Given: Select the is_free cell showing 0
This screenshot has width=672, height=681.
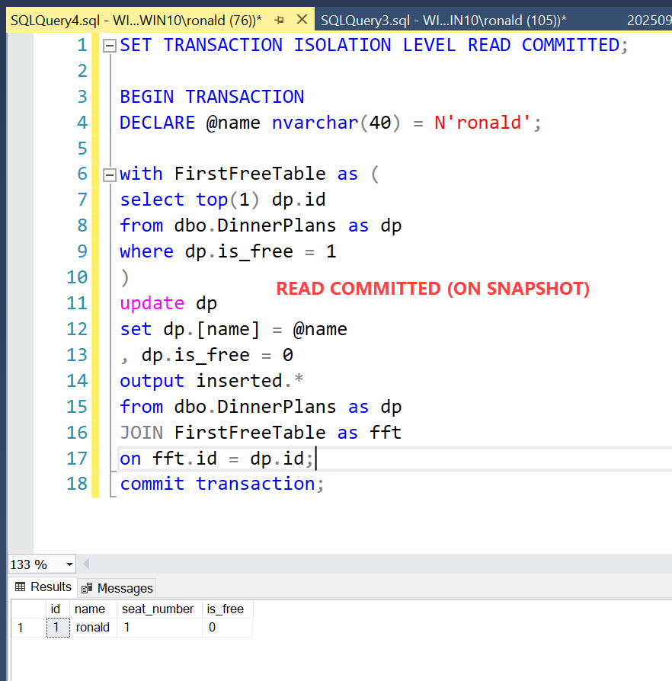Looking at the screenshot, I should coord(226,628).
